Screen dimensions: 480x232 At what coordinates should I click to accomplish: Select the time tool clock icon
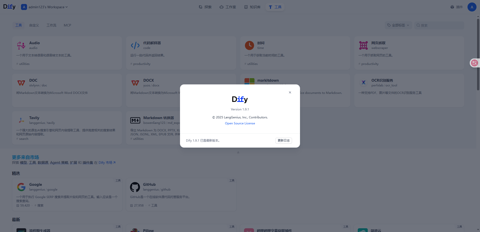click(249, 45)
